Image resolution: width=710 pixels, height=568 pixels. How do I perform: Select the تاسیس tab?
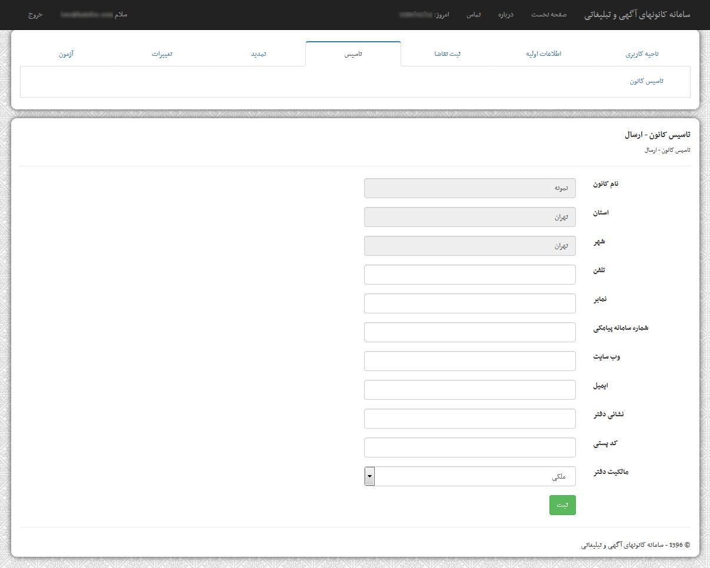coord(353,54)
